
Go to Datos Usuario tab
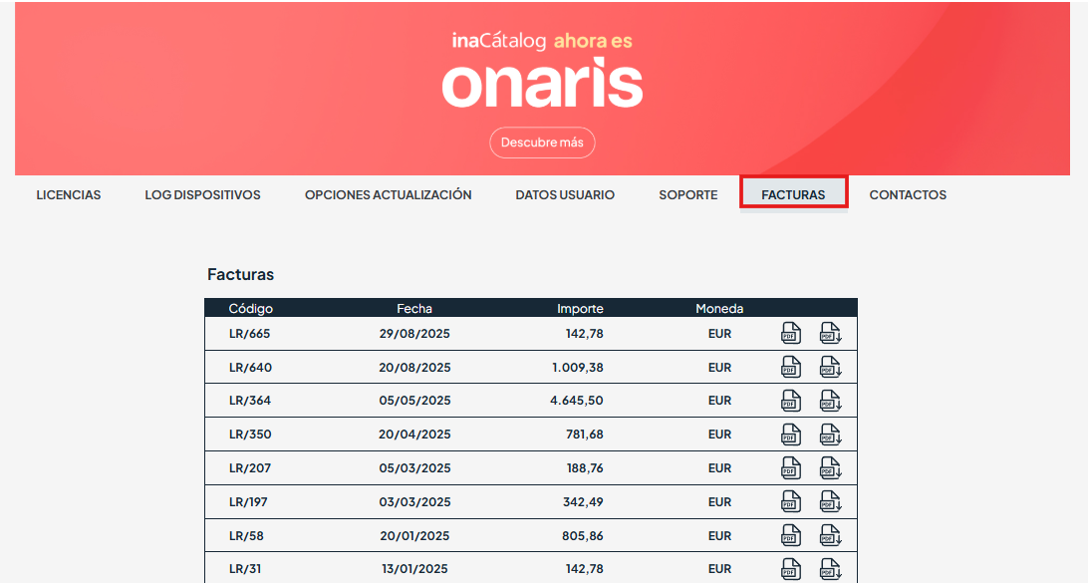[x=565, y=195]
